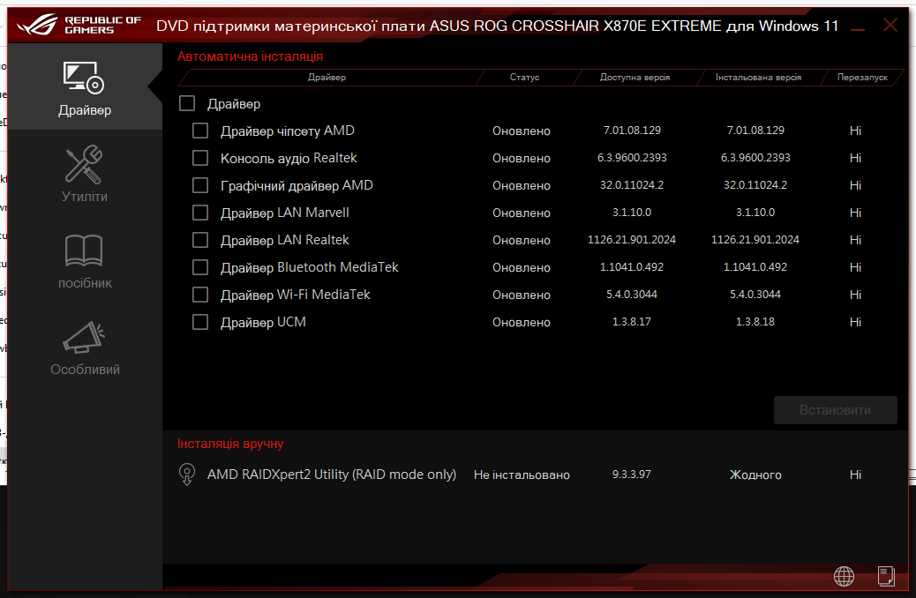Click installed version 32.0.11024.2
This screenshot has height=598, width=916.
[755, 185]
